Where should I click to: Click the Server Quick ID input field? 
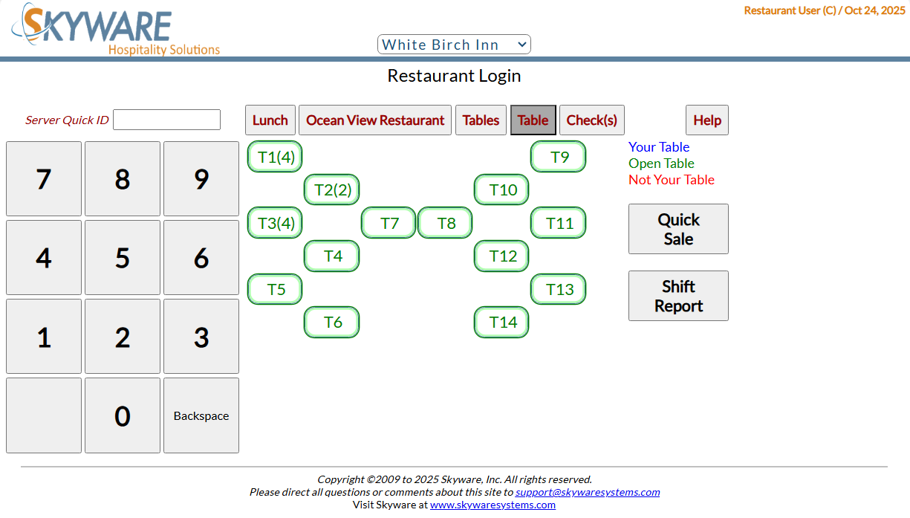point(166,120)
